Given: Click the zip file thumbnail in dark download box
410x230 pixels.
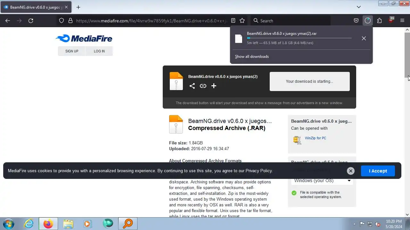Looking at the screenshot, I should pos(176,81).
